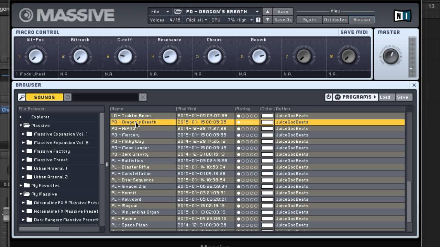Collapse the My Massive folder tree
440x247 pixels.
click(21, 194)
